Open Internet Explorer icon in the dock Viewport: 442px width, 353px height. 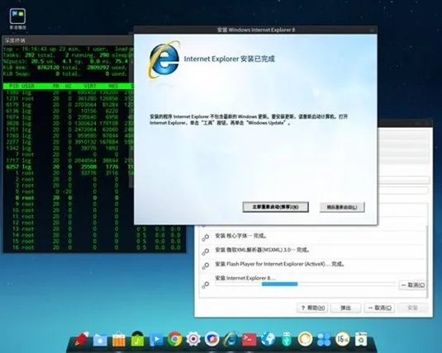pos(231,339)
